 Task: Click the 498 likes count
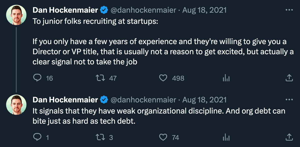(x=178, y=78)
